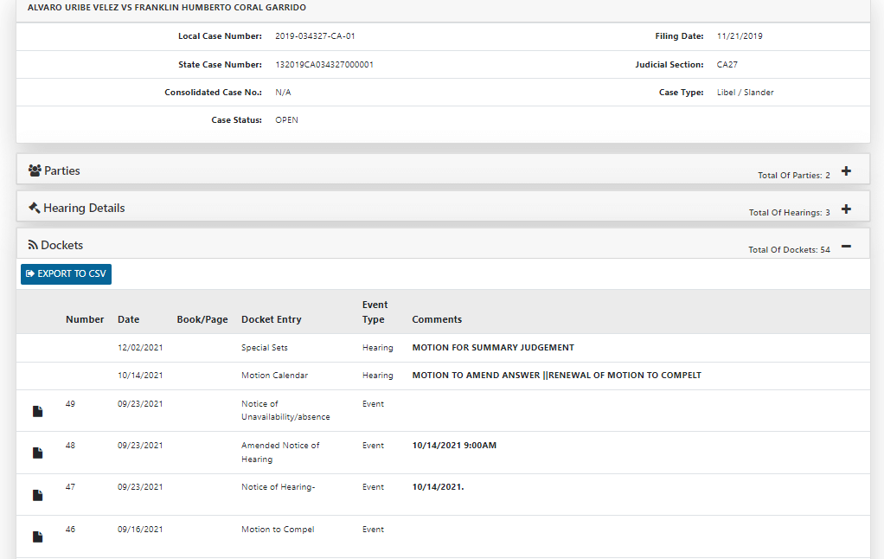Select state case number 132019CA034327000001
This screenshot has width=884, height=559.
324,64
